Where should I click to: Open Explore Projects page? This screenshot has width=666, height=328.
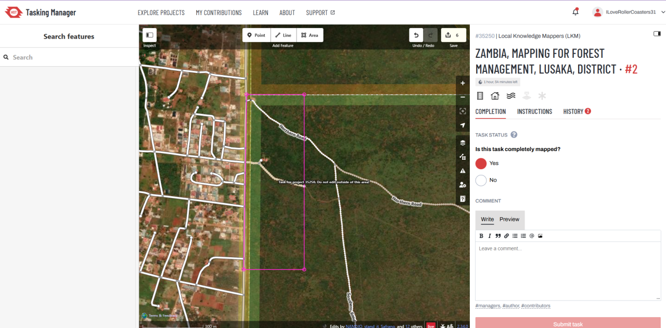pyautogui.click(x=161, y=12)
